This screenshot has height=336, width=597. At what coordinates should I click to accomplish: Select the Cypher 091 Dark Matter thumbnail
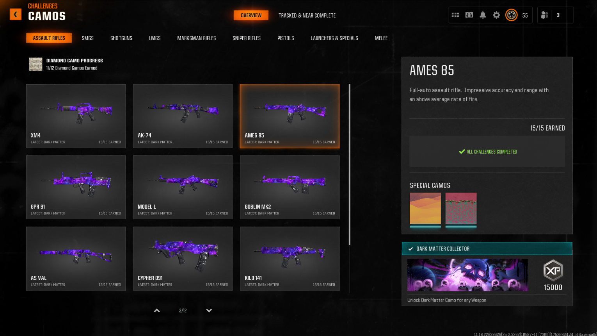coord(183,258)
